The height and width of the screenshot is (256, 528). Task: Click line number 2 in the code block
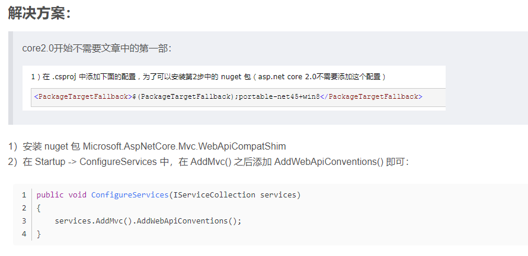24,208
